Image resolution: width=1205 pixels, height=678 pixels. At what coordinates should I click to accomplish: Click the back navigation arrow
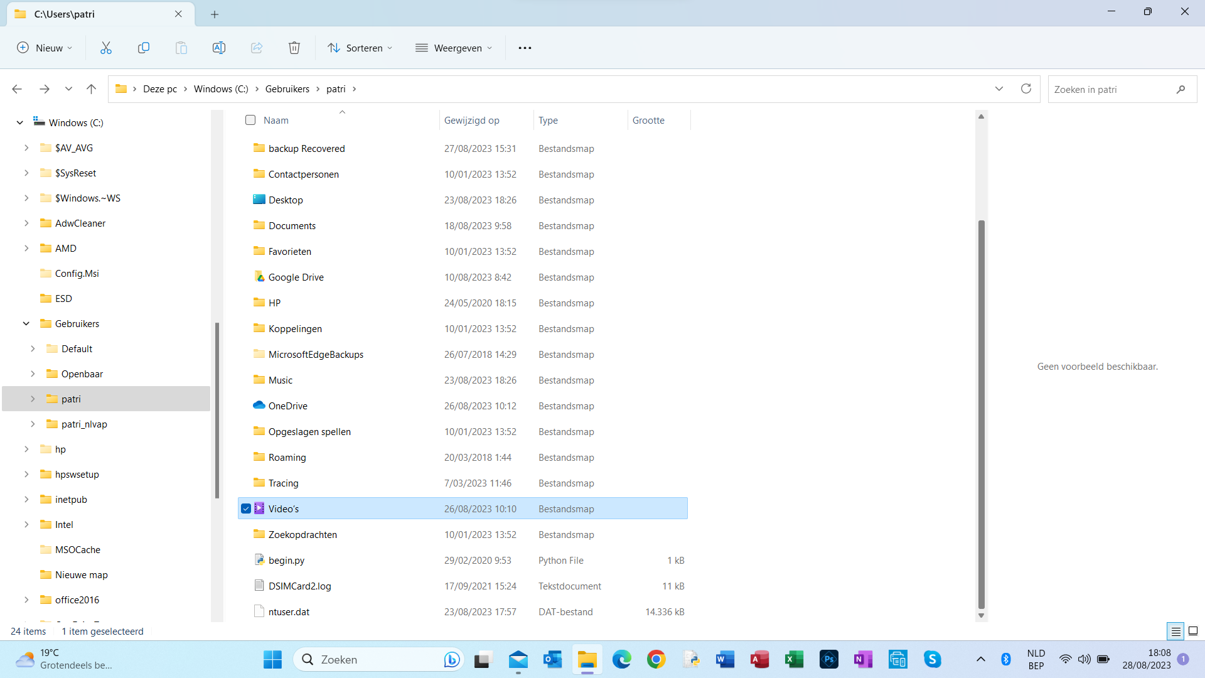[x=17, y=89]
